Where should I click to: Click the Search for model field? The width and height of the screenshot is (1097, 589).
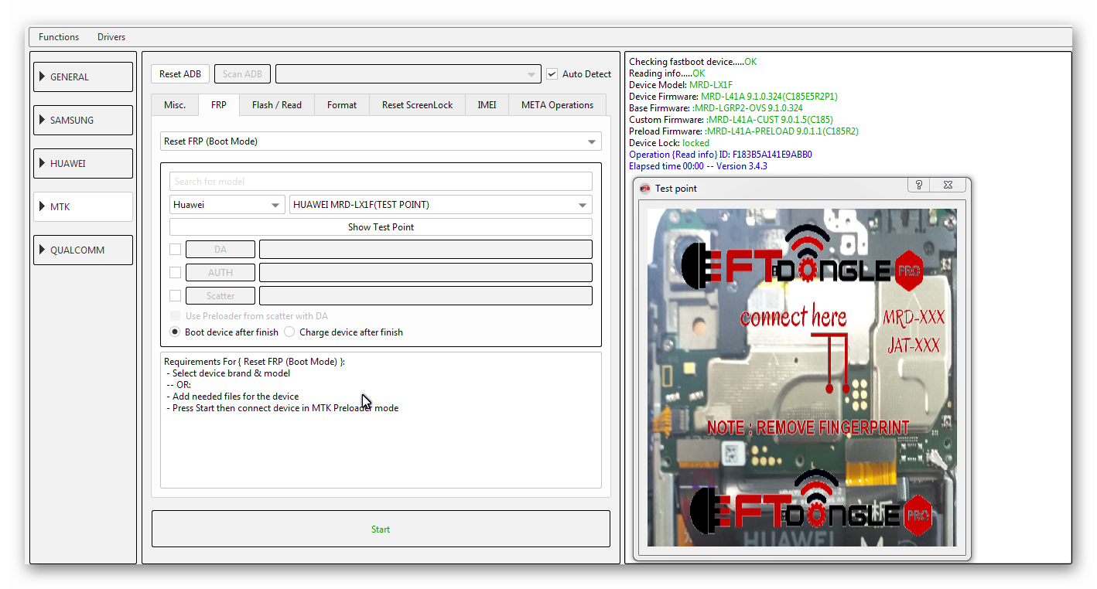[x=381, y=182]
